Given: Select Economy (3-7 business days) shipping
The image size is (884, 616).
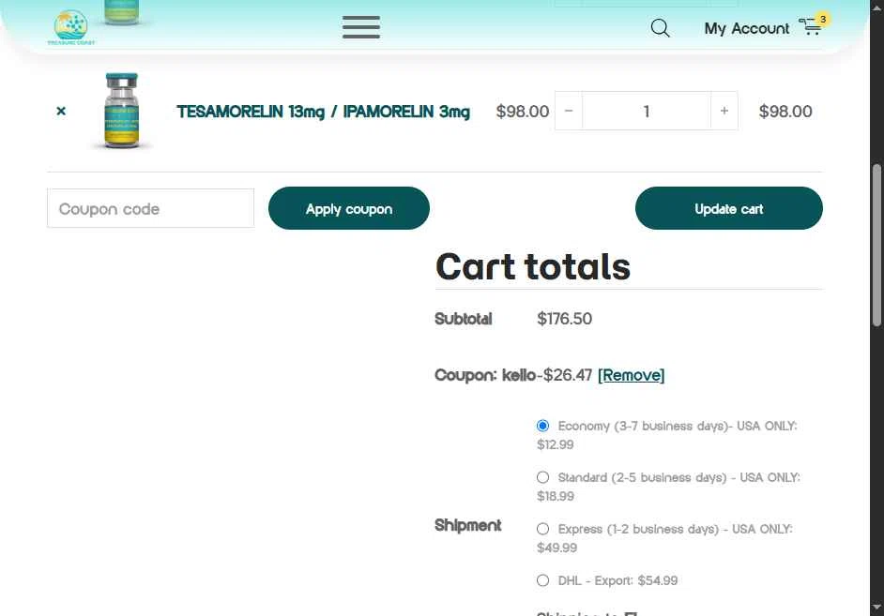Looking at the screenshot, I should [x=542, y=426].
